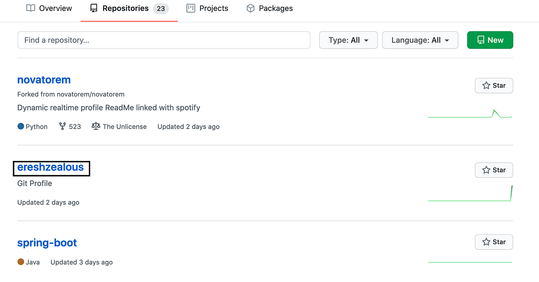Screen dimensions: 539x282
Task: Click the Projects board icon
Action: (192, 8)
